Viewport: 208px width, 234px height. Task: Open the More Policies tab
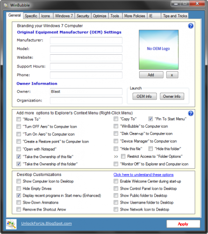135,16
